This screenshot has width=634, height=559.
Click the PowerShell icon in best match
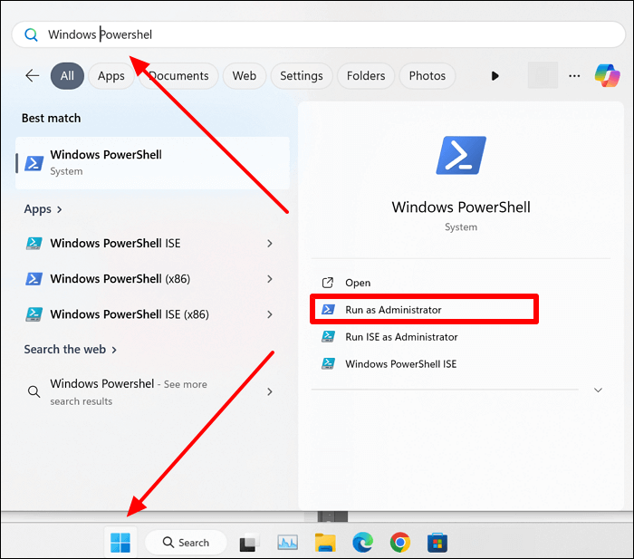tap(34, 163)
